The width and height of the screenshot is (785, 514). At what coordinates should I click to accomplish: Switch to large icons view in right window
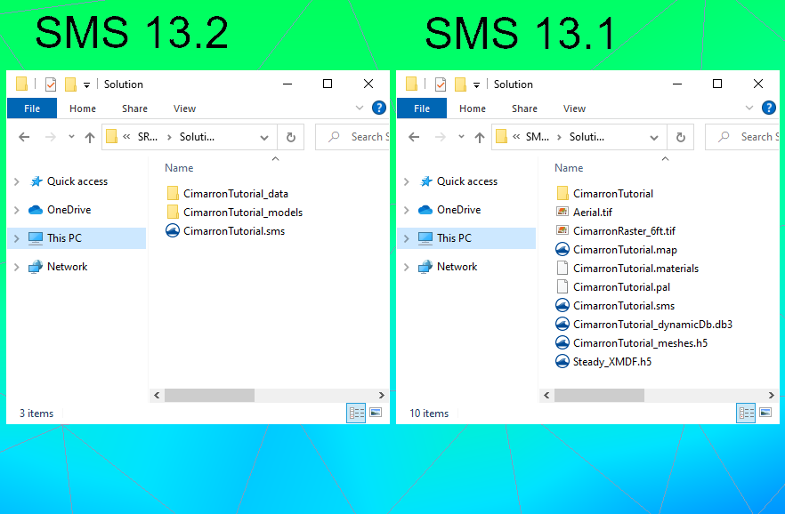[765, 413]
